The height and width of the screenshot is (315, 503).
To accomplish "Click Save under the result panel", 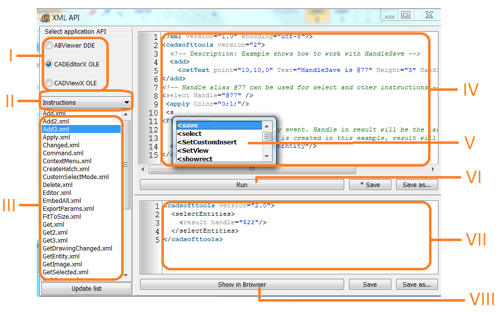I will point(370,285).
